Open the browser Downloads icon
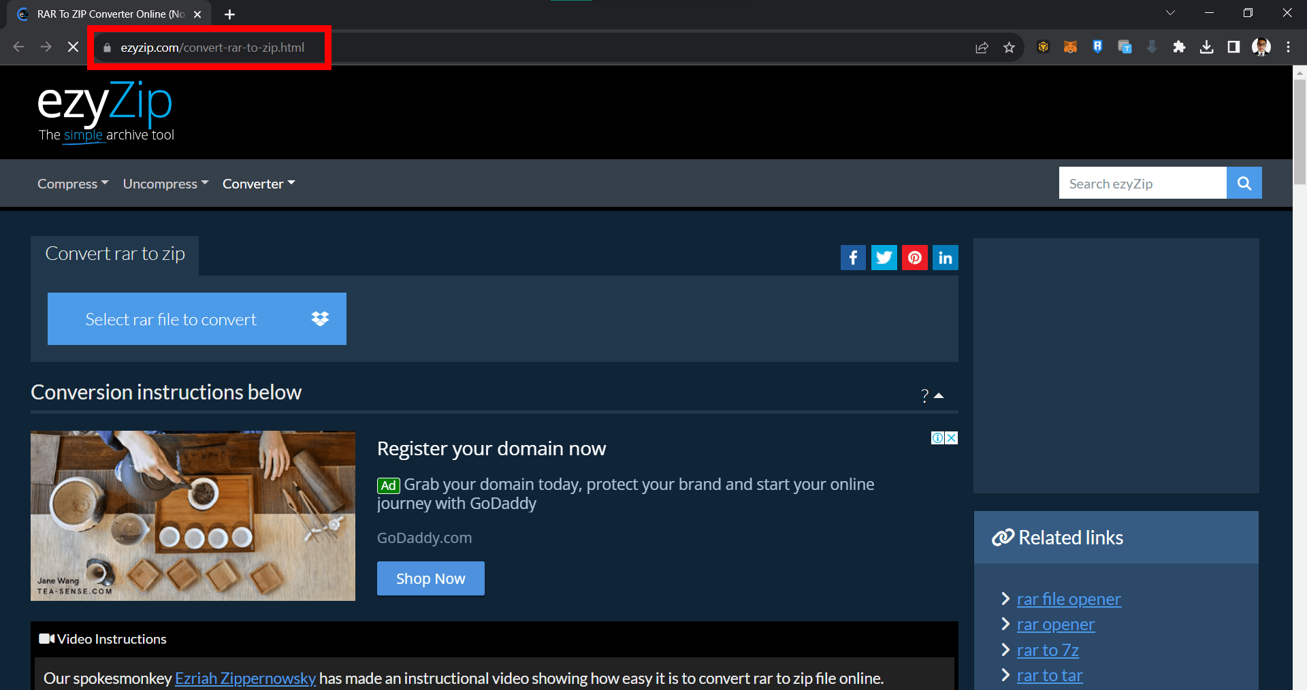The width and height of the screenshot is (1307, 690). (1207, 47)
